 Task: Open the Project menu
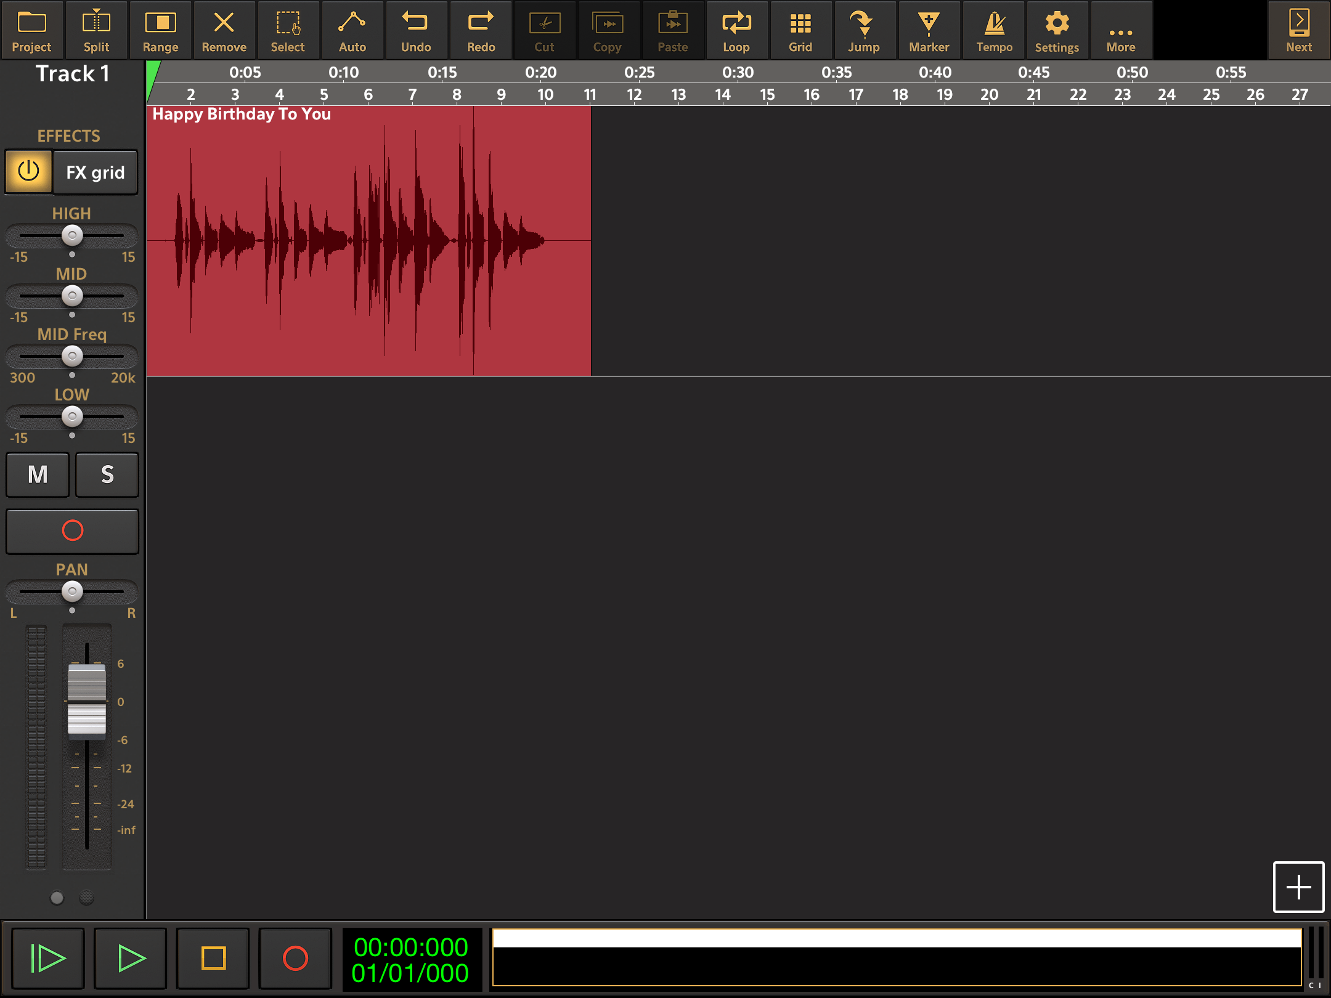point(31,30)
